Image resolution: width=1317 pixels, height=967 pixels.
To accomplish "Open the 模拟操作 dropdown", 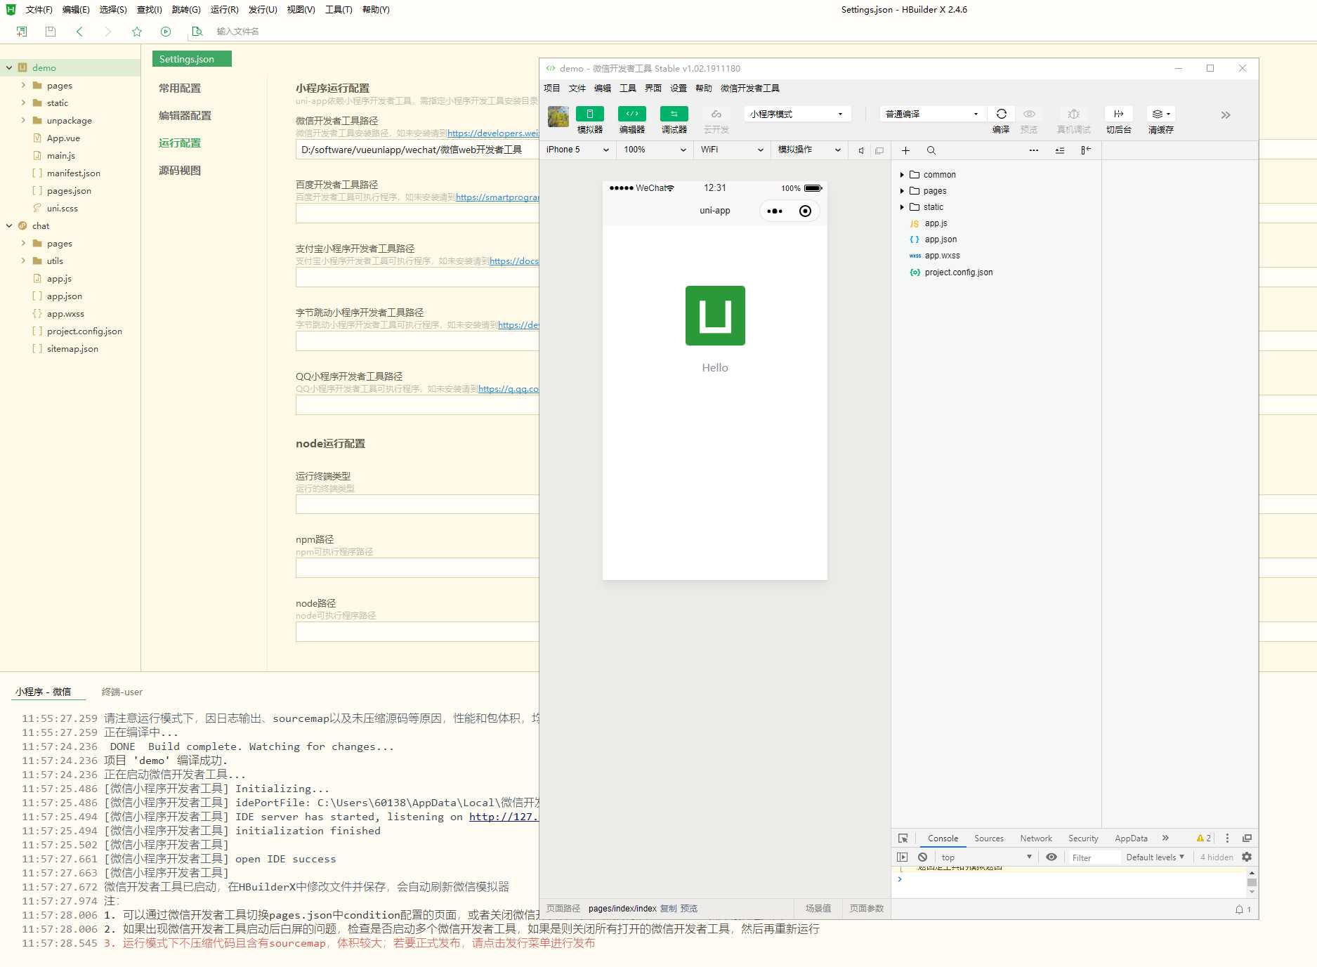I will pyautogui.click(x=809, y=150).
